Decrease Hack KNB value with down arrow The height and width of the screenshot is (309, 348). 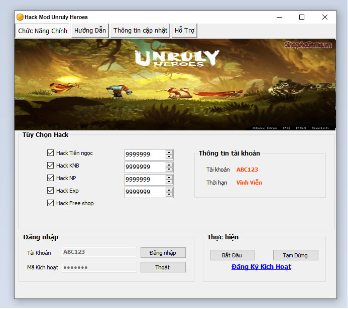point(169,170)
